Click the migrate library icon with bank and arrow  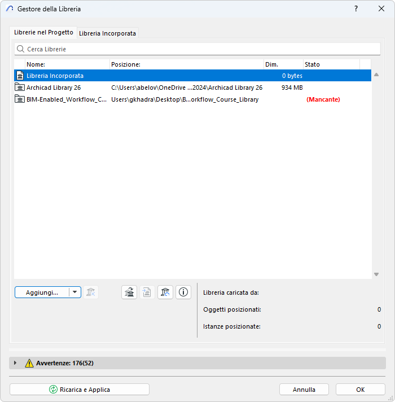click(129, 292)
